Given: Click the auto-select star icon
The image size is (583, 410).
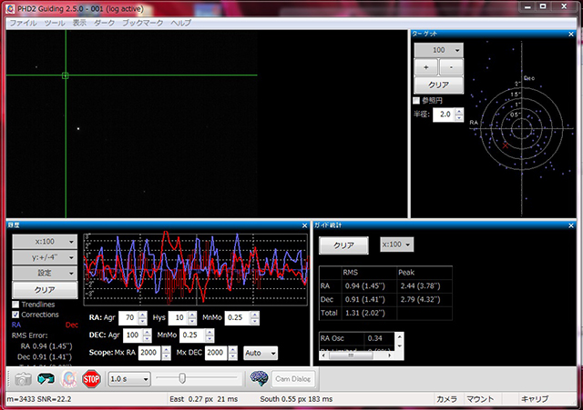Looking at the screenshot, I should (69, 379).
